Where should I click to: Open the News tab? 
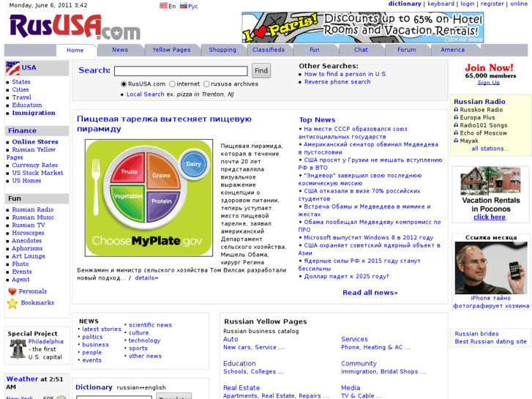[120, 50]
